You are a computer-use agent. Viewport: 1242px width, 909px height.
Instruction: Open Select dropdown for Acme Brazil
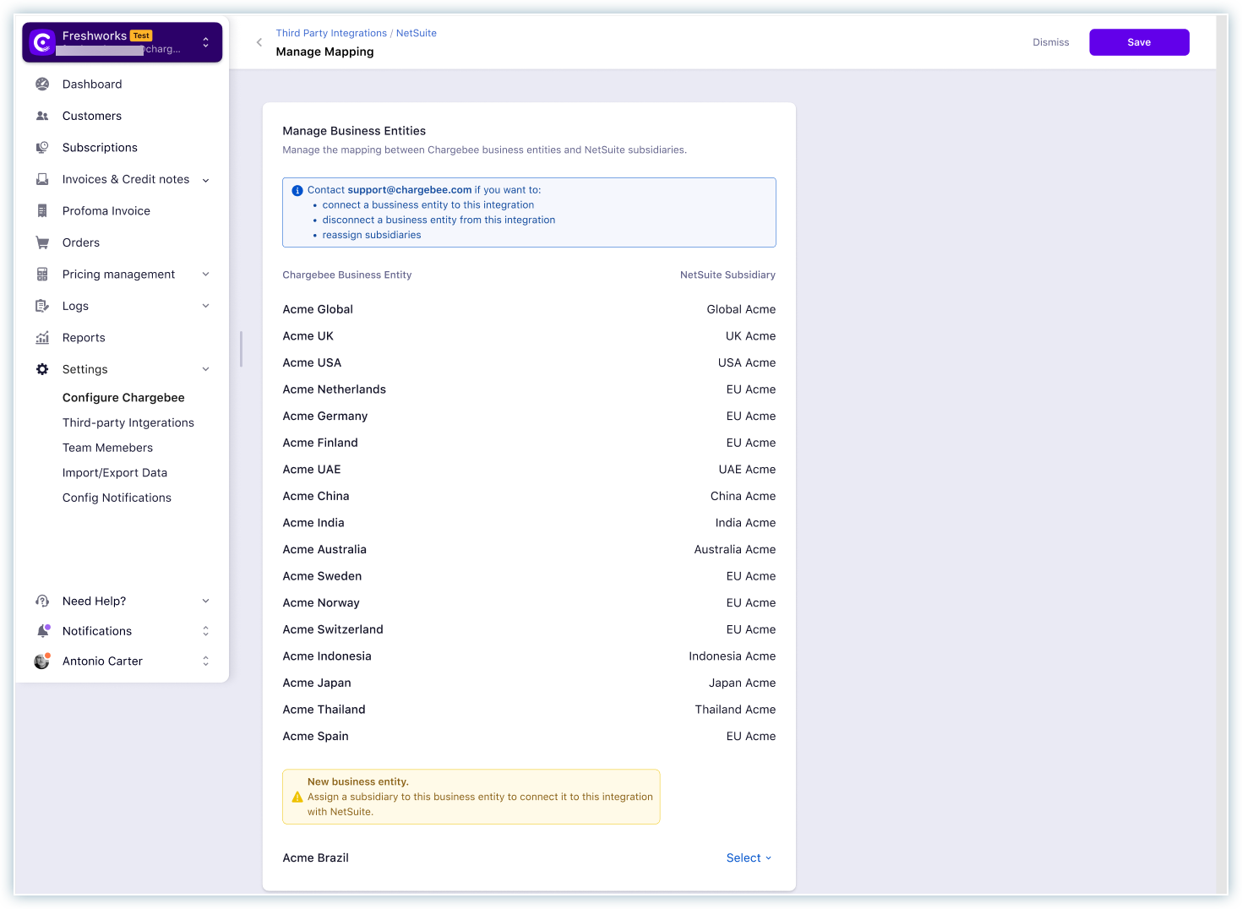(749, 857)
